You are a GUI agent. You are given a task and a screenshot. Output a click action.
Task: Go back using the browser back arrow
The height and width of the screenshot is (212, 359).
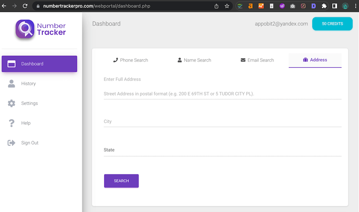coord(4,6)
